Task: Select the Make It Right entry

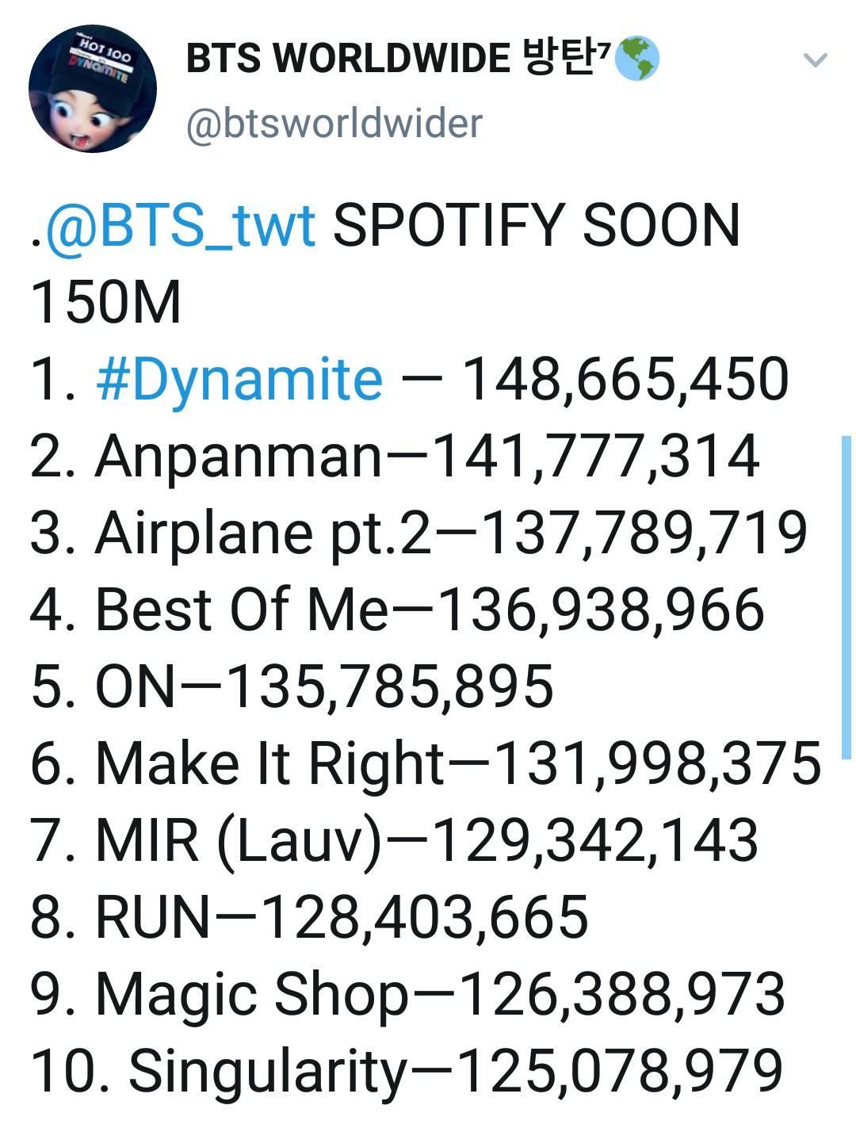Action: tap(425, 763)
